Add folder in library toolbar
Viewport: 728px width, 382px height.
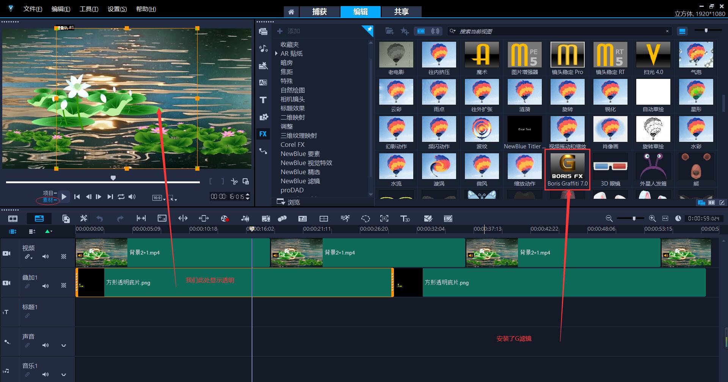[x=389, y=31]
